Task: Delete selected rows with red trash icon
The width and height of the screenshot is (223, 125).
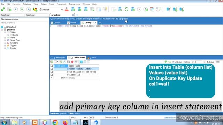Action: [72, 62]
